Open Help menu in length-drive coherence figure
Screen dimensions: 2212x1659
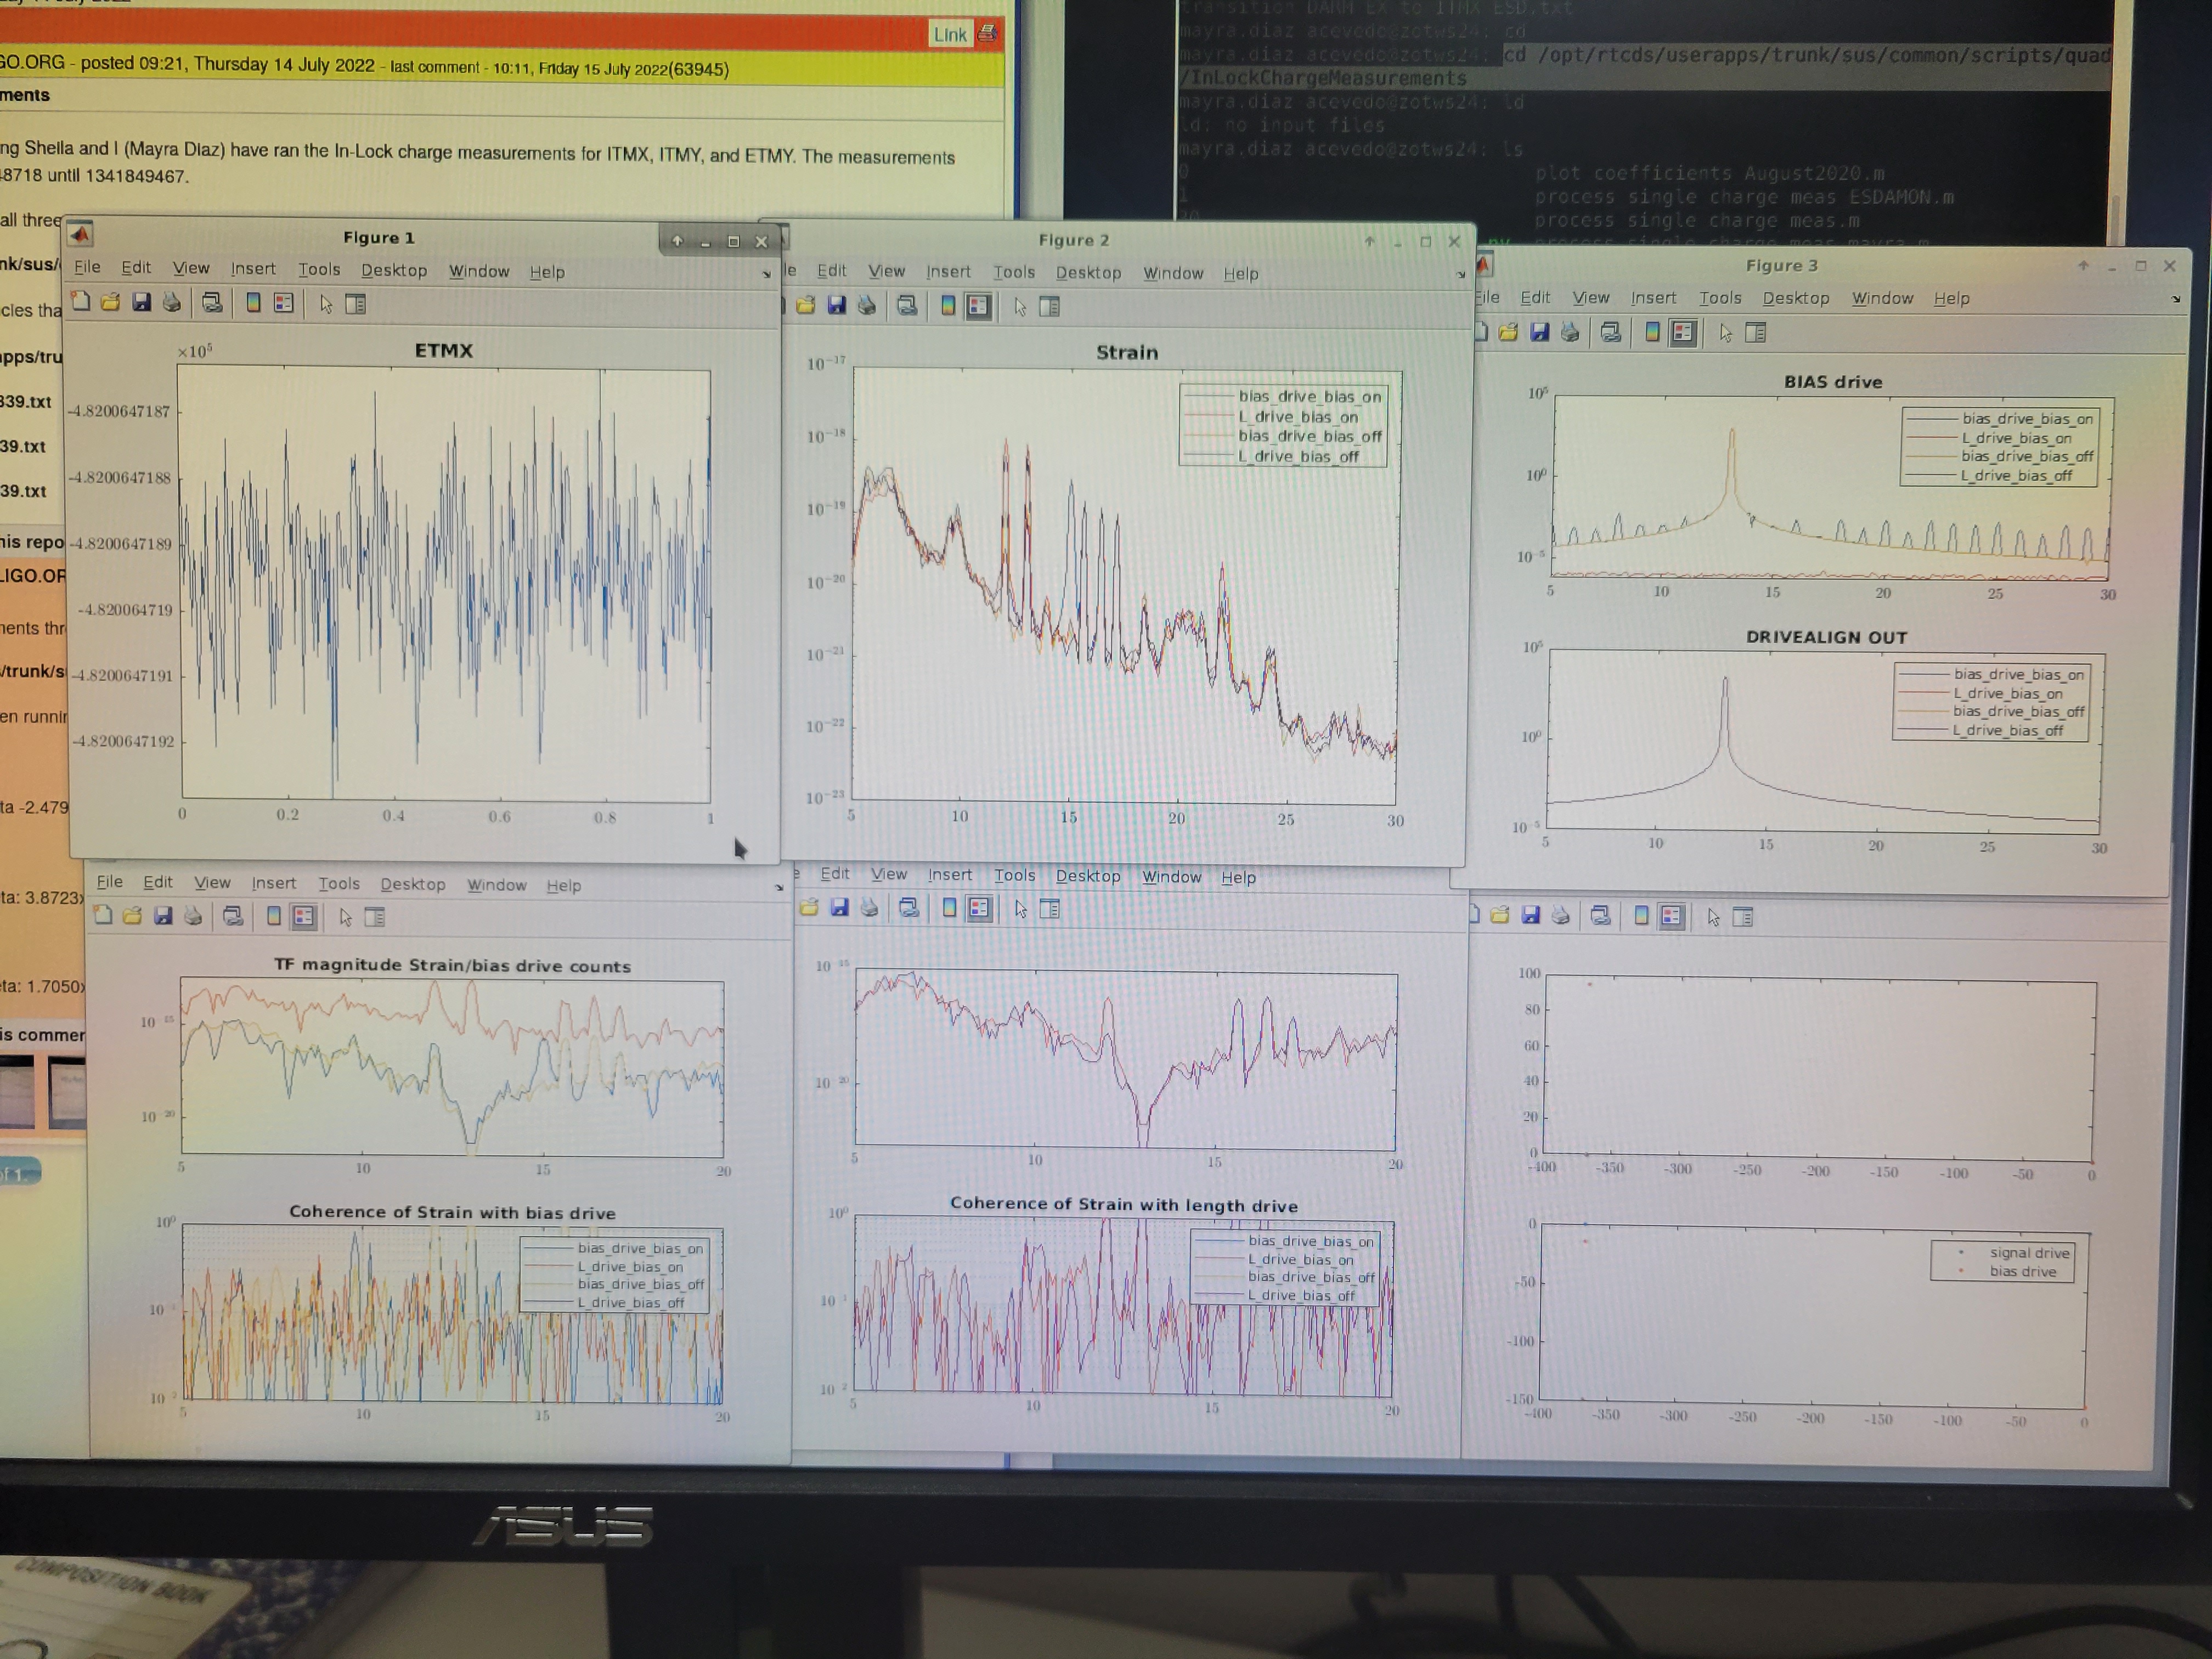coord(1238,877)
